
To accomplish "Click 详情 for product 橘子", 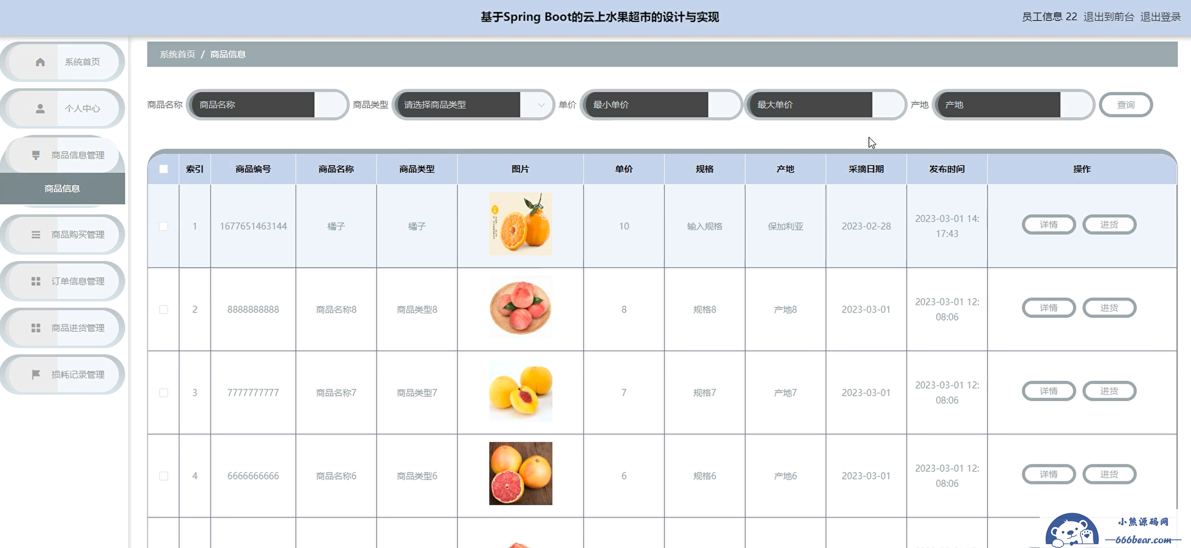I will (x=1049, y=225).
